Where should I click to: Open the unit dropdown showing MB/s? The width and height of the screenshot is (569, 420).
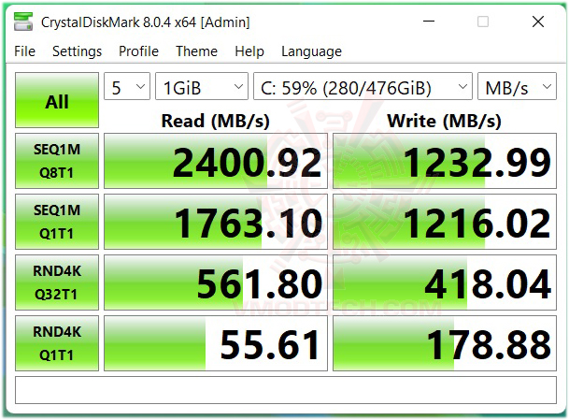pos(517,86)
